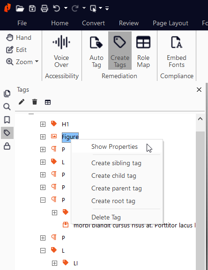Open the undo history dropdown arrow

pyautogui.click(x=66, y=8)
